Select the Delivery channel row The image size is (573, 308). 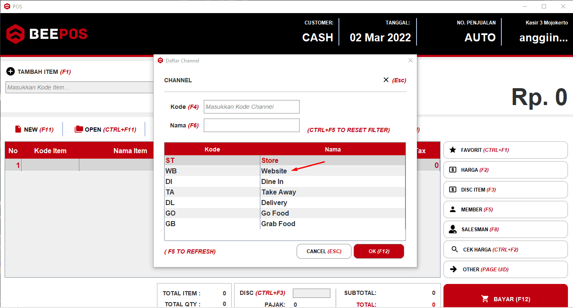click(x=285, y=203)
